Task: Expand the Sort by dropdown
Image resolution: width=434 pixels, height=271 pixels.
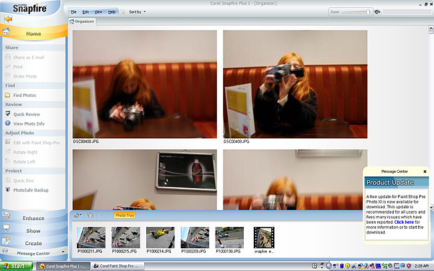Action: point(136,12)
